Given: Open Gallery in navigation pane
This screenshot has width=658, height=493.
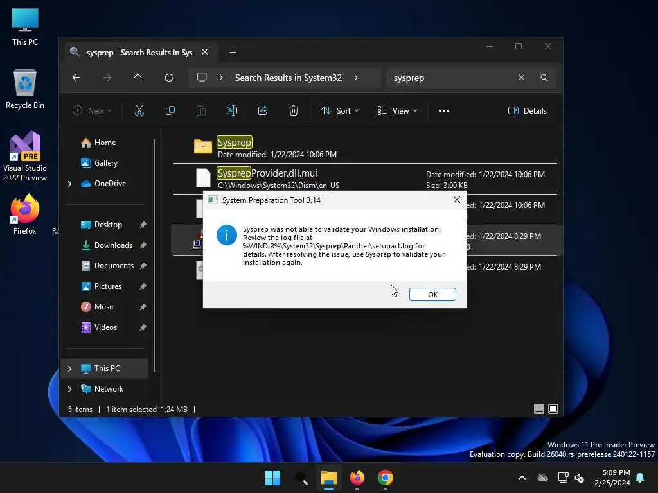Looking at the screenshot, I should pyautogui.click(x=105, y=163).
